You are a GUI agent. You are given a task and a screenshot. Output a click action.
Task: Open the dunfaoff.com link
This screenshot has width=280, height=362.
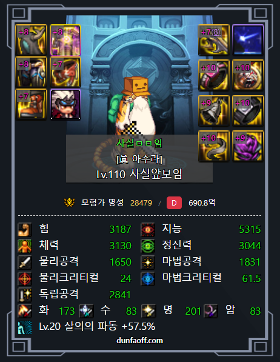click(x=139, y=341)
